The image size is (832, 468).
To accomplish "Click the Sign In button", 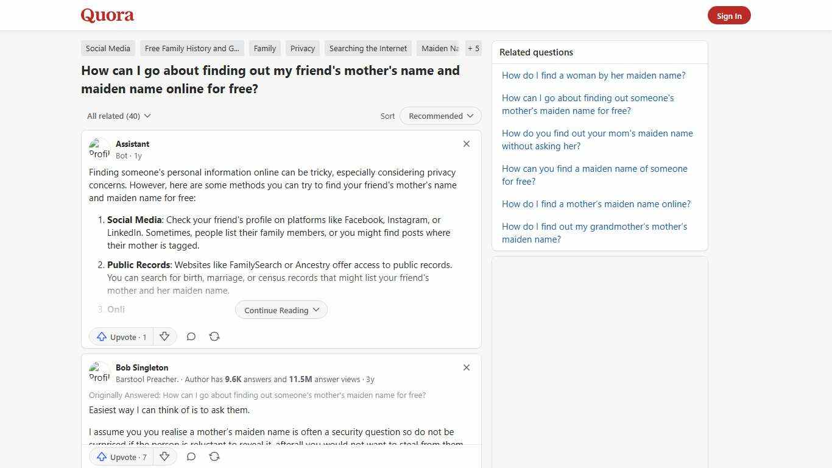I will tap(729, 15).
